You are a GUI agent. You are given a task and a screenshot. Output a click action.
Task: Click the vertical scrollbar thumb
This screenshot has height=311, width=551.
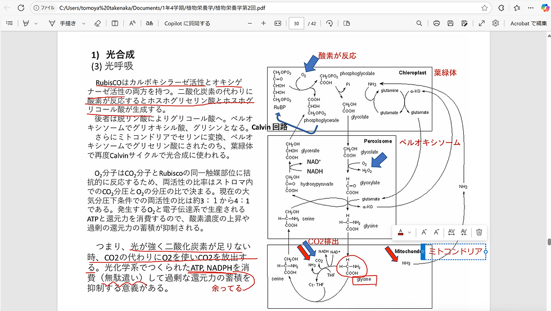(549, 242)
